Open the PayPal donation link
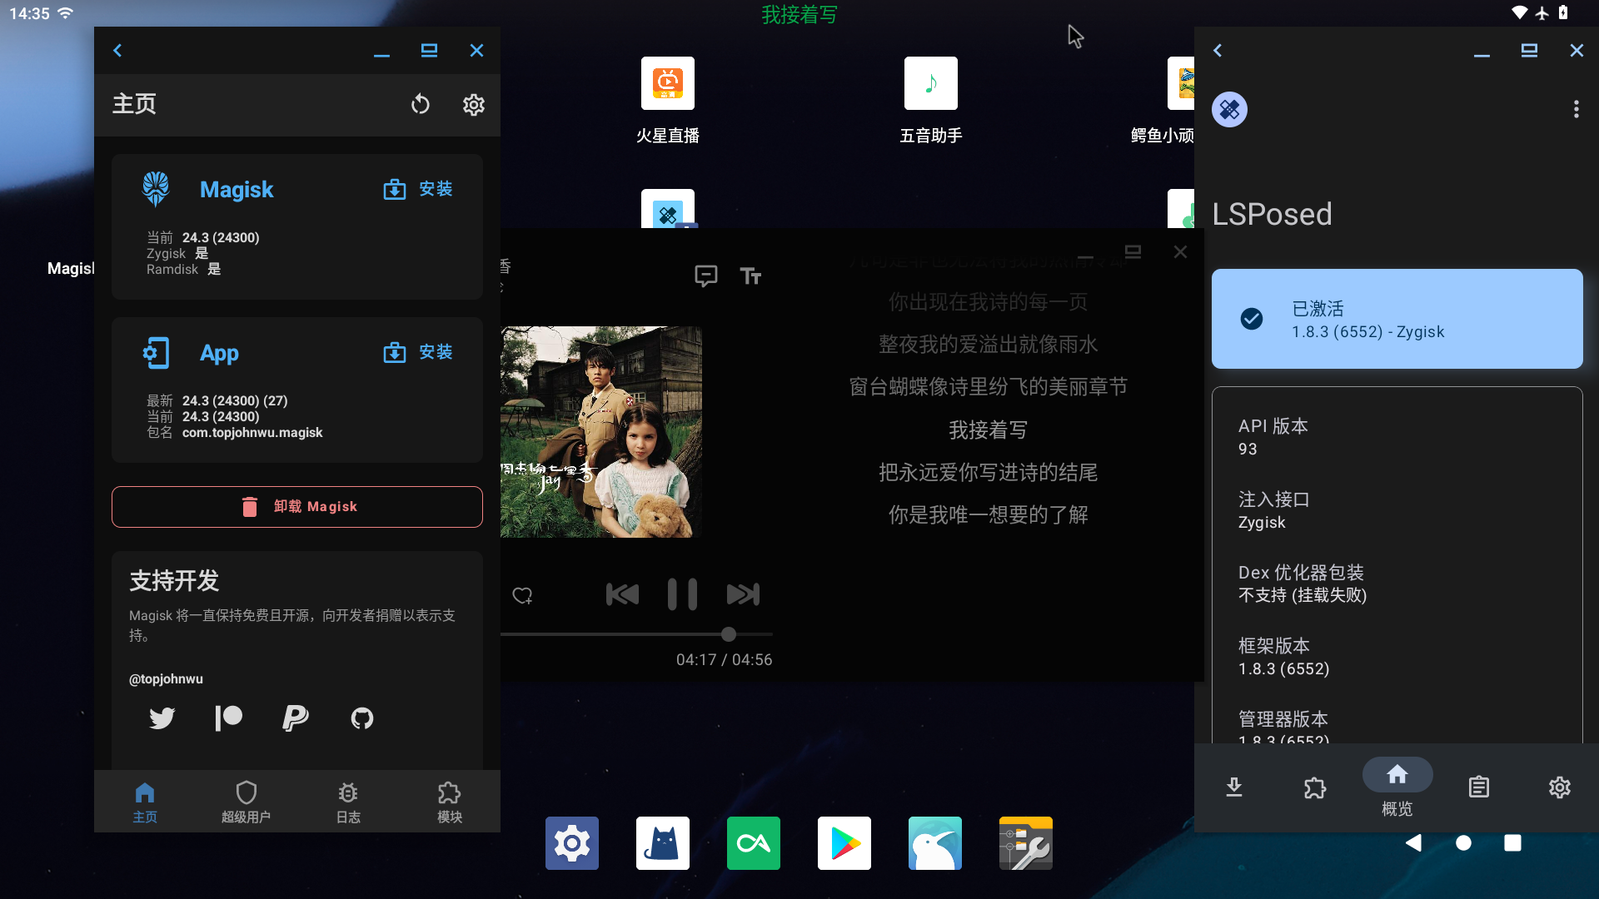 (296, 718)
